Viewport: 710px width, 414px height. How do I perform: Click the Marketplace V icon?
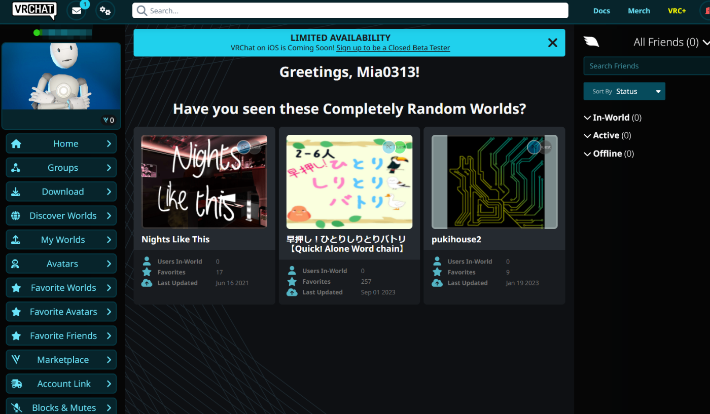(16, 360)
